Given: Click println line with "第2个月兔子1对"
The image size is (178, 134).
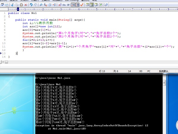Looking at the screenshot, I should 71,37.
